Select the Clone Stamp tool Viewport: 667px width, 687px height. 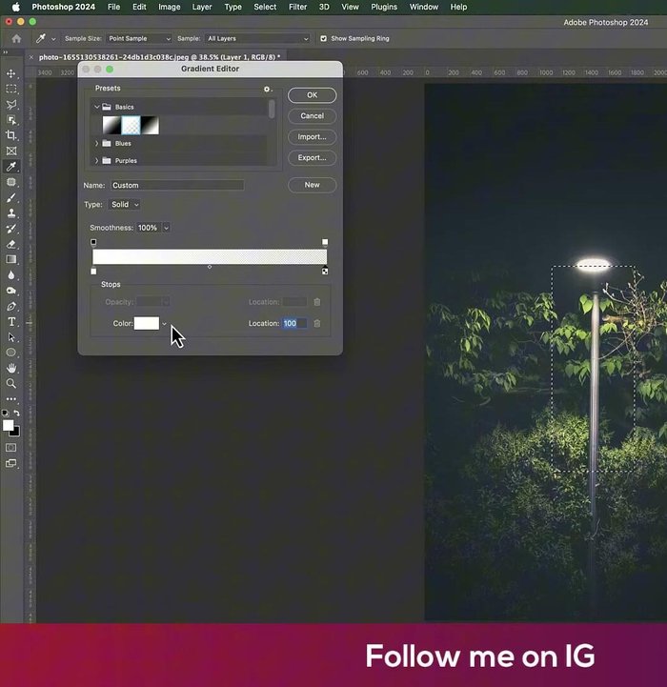click(x=11, y=212)
